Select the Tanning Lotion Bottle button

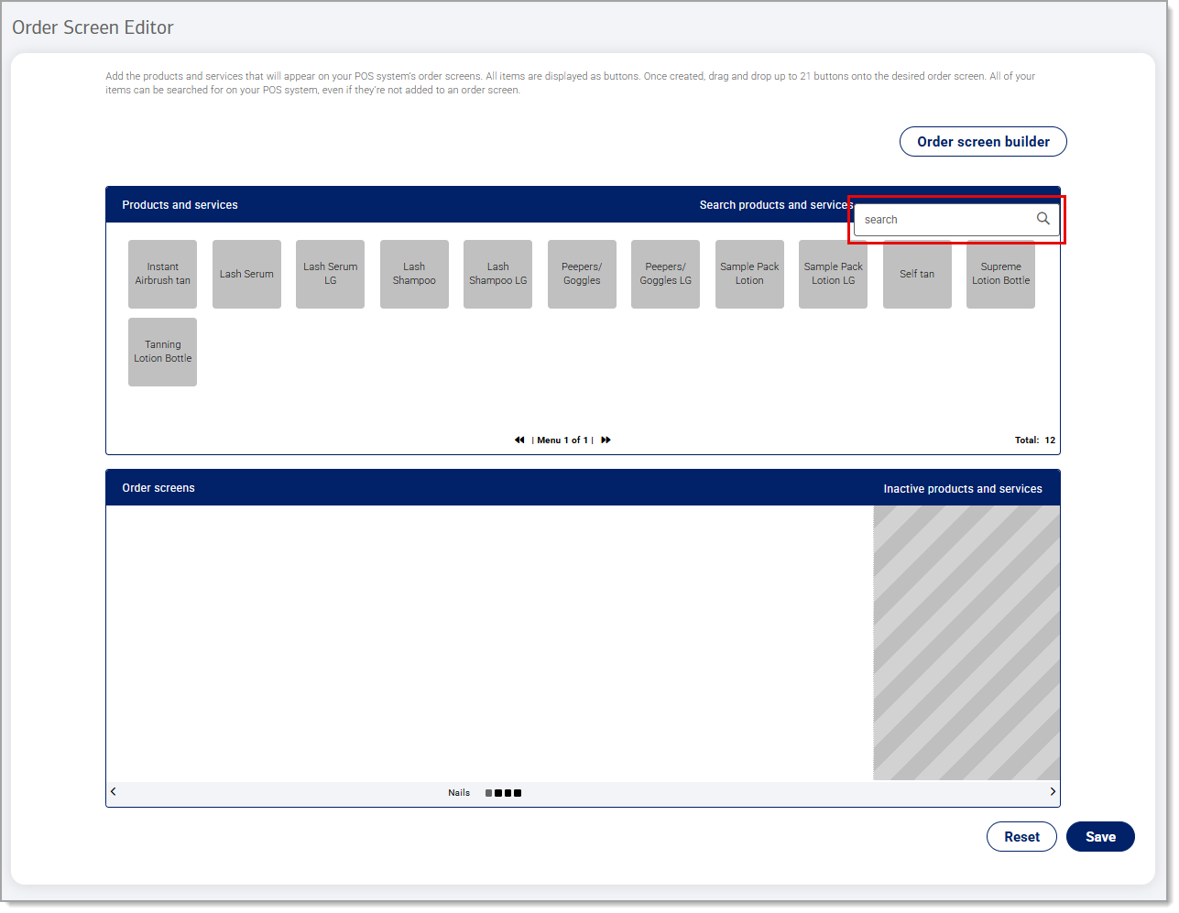coord(162,352)
